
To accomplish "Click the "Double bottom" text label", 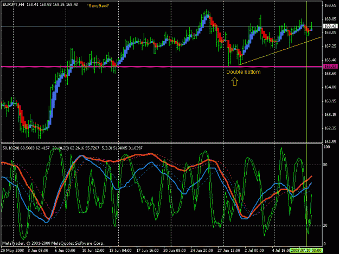I will point(243,72).
